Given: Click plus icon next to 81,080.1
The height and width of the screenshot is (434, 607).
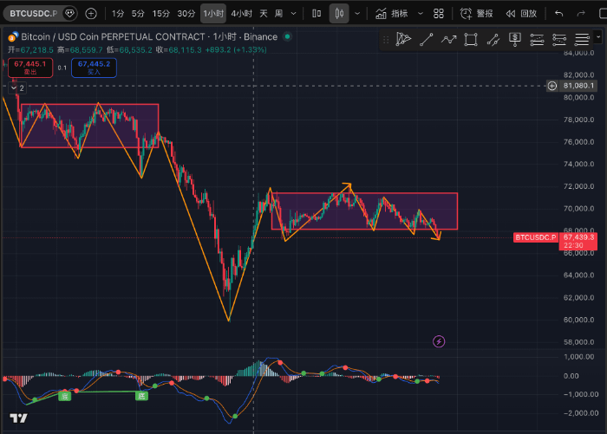Looking at the screenshot, I should tap(552, 86).
